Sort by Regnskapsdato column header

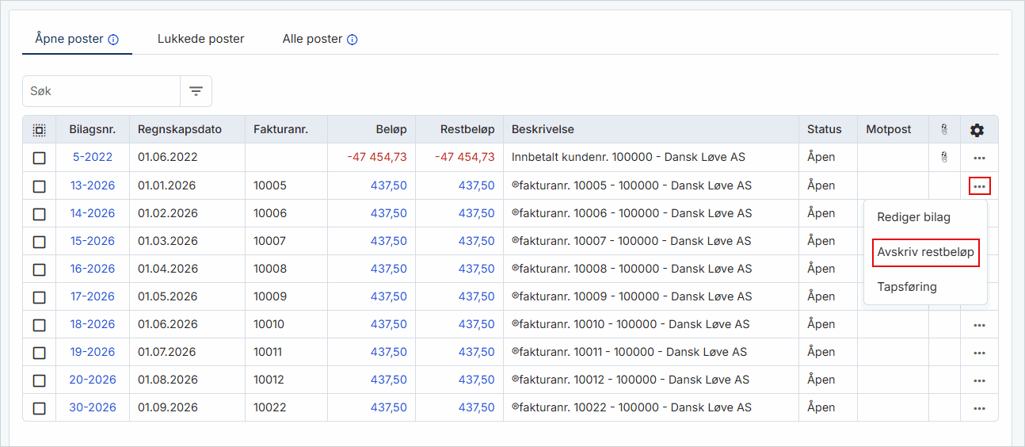(x=180, y=129)
